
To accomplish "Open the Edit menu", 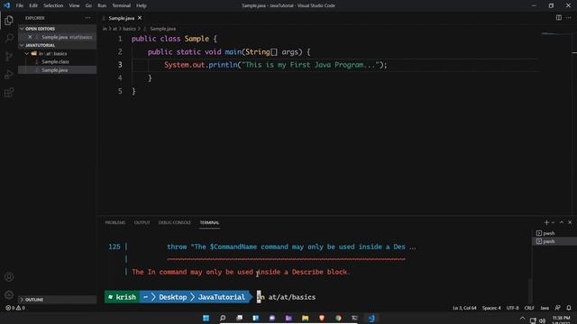I will 33,5.
